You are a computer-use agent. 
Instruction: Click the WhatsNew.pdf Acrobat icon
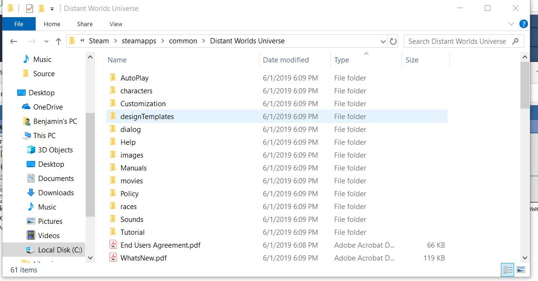coord(113,258)
